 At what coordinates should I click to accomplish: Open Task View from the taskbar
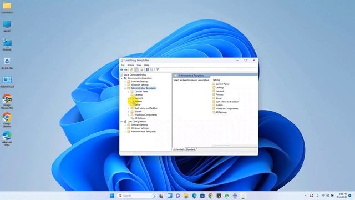tap(161, 196)
